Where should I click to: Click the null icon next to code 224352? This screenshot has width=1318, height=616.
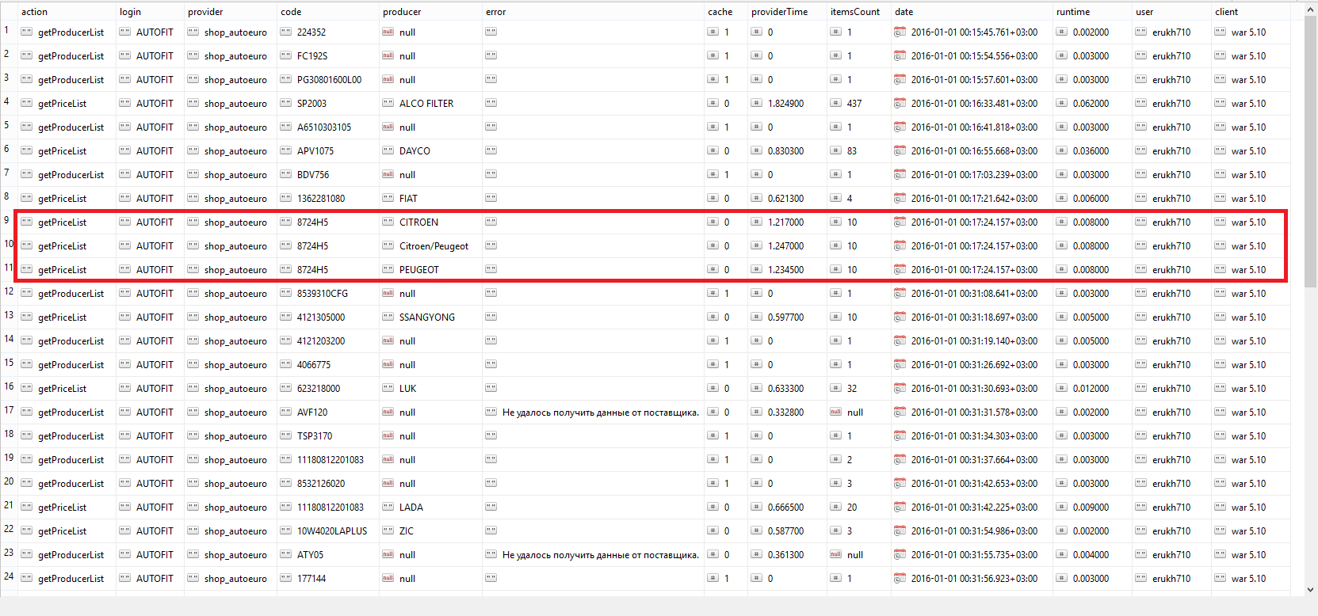(x=388, y=32)
